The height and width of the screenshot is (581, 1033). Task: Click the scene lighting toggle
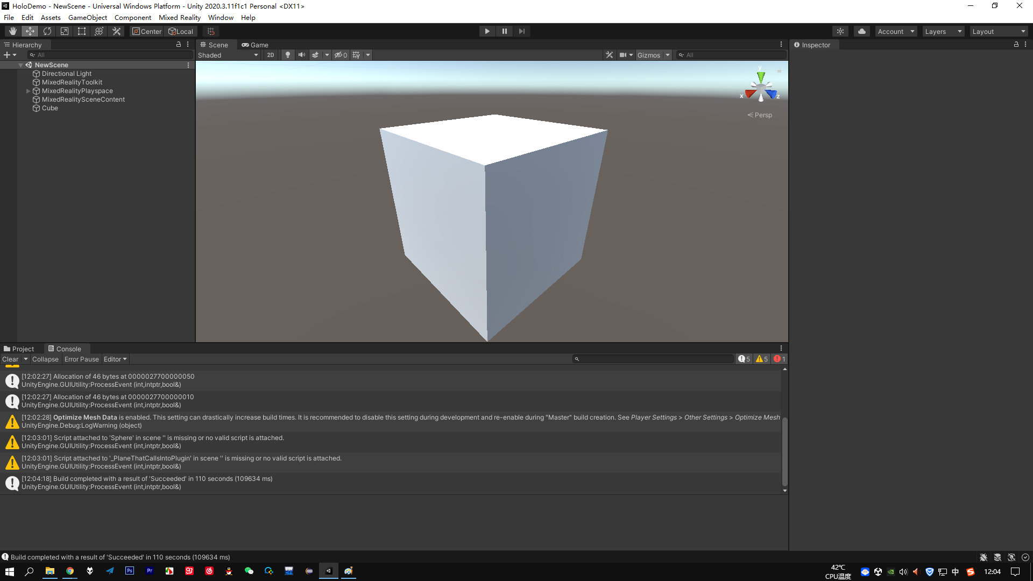(288, 55)
